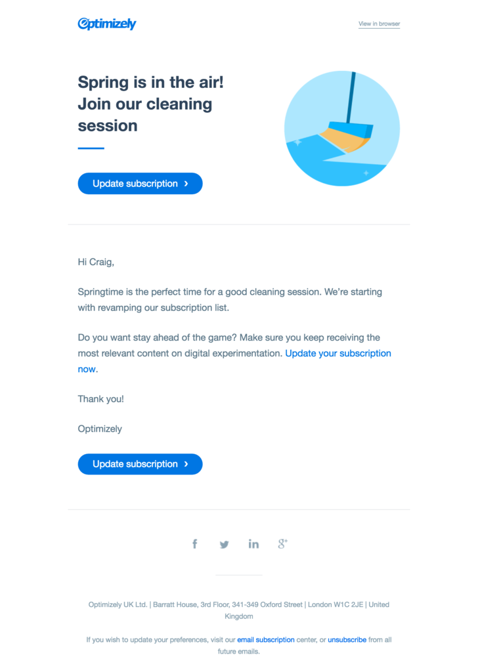Click the short blue divider under the heading
The width and height of the screenshot is (478, 672).
click(x=91, y=148)
